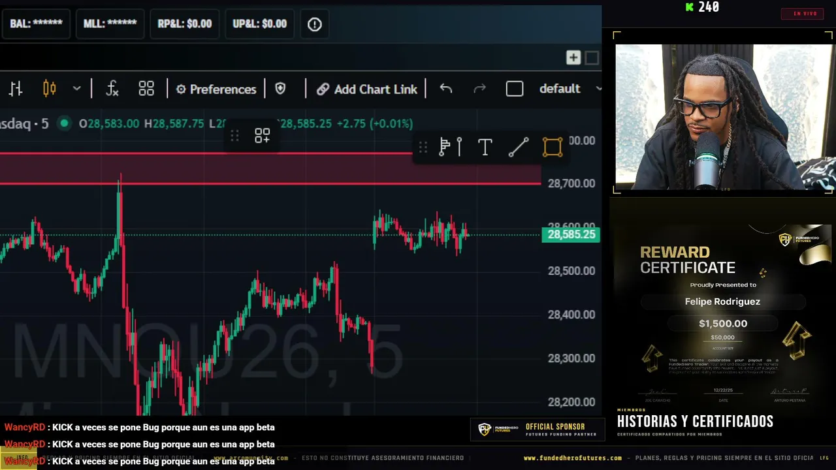Click the current price label 28,585.25
836x470 pixels.
tap(571, 234)
